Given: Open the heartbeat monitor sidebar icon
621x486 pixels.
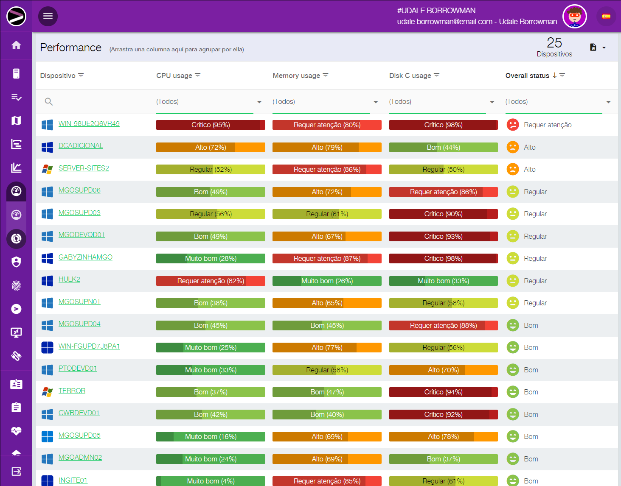Looking at the screenshot, I should (x=16, y=431).
